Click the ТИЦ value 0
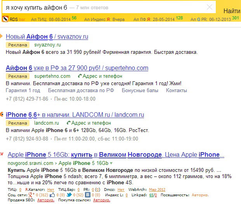Viewport: 241px width, 204px height. pos(20,190)
